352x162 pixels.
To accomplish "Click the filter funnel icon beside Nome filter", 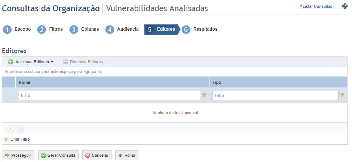I will (x=204, y=95).
